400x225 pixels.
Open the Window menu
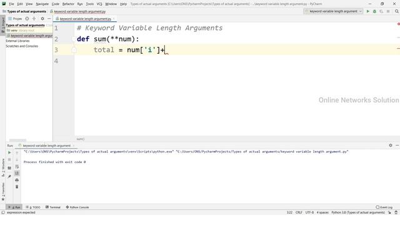[111, 4]
